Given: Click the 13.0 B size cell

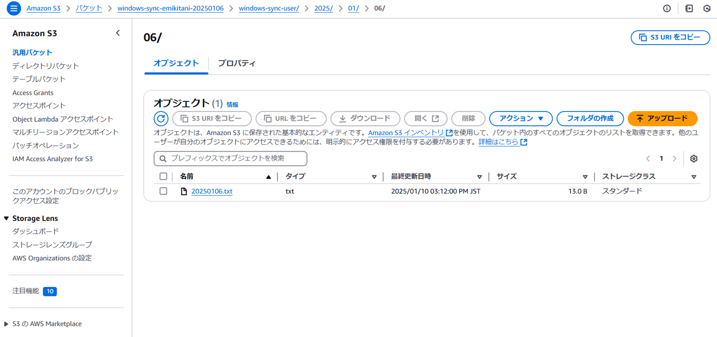Looking at the screenshot, I should coord(578,192).
